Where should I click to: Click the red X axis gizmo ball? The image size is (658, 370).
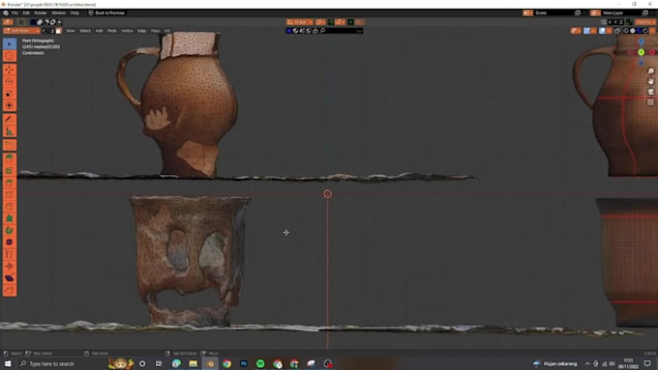(652, 52)
